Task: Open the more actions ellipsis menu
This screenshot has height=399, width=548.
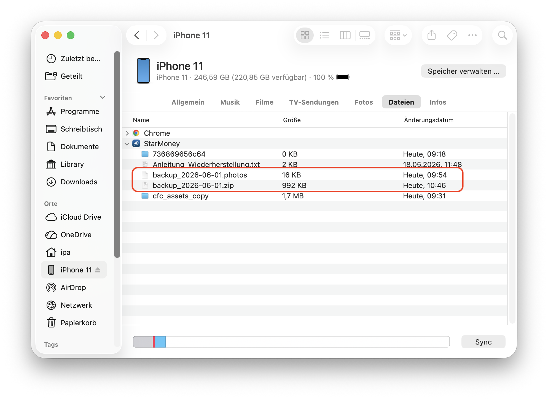Action: click(472, 35)
